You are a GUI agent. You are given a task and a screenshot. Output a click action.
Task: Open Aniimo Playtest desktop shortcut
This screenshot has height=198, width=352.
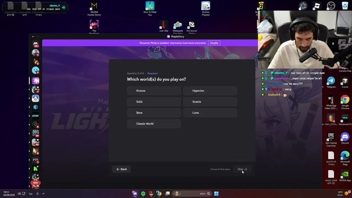[x=206, y=9]
